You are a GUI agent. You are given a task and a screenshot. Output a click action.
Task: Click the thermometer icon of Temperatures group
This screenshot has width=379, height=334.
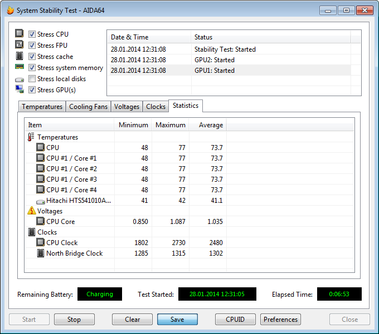[x=31, y=137]
